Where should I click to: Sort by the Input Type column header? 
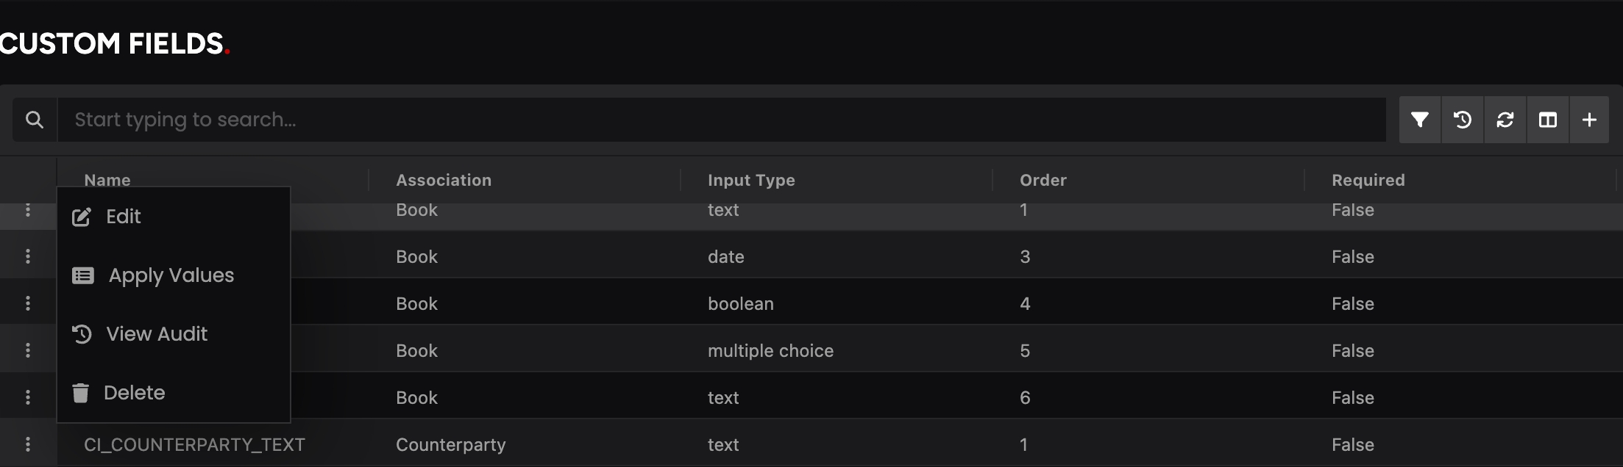coord(751,180)
